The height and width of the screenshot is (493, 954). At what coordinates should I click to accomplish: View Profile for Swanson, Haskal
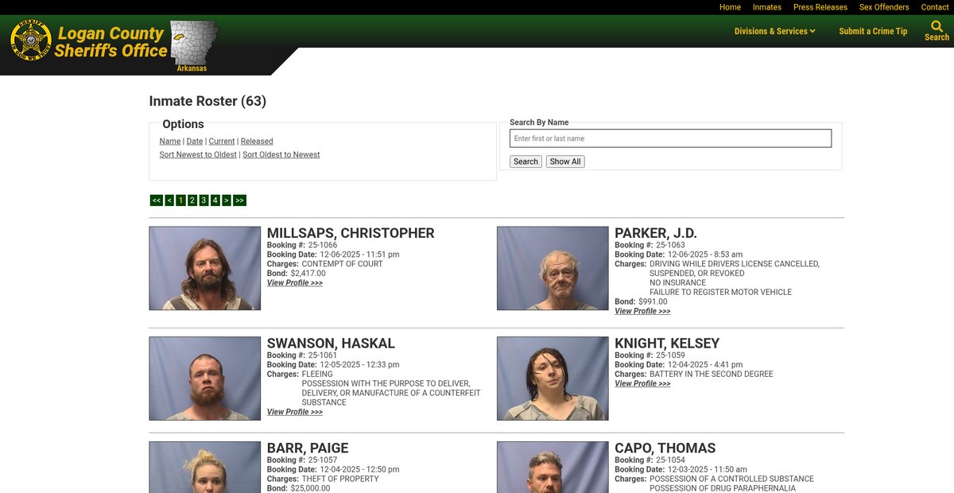tap(295, 412)
